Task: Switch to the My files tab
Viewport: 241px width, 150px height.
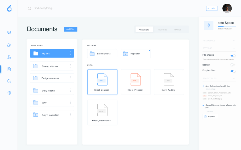Action: pyautogui.click(x=177, y=30)
